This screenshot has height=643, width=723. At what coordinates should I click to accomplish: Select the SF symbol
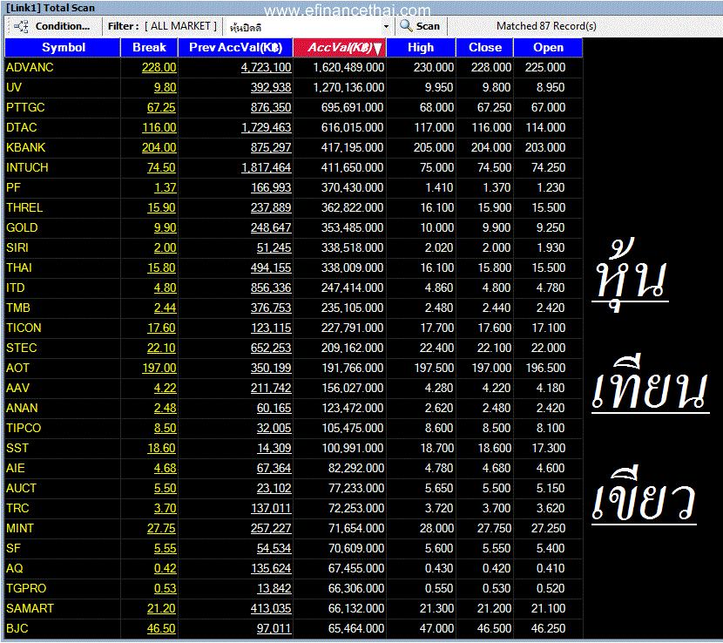[13, 549]
